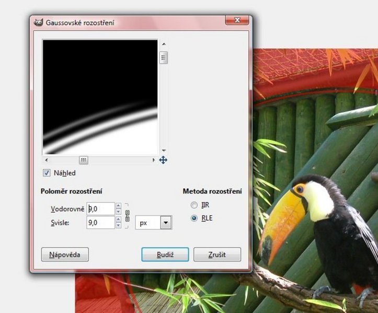Select the IIR blur method
The width and height of the screenshot is (378, 313).
pyautogui.click(x=194, y=205)
